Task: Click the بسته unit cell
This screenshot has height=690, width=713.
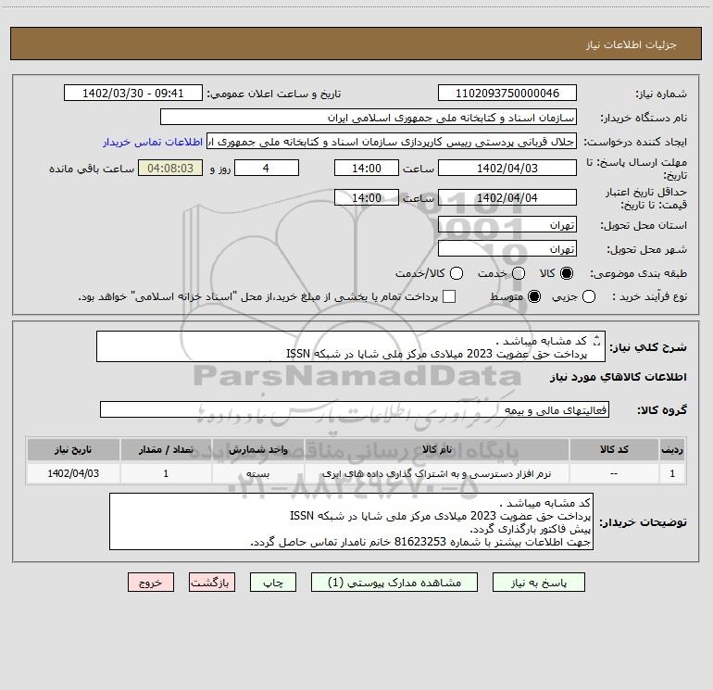Action: click(257, 473)
